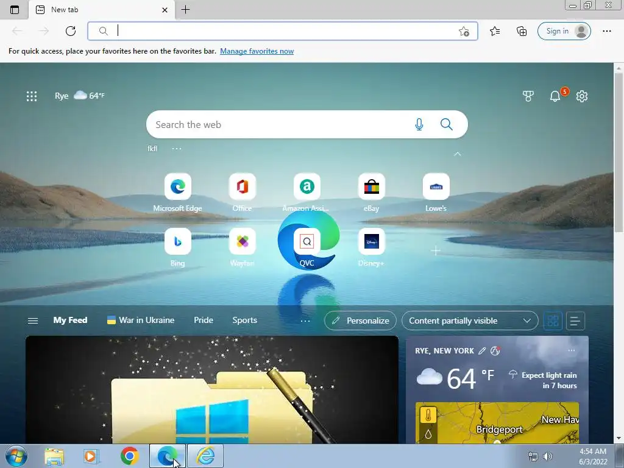Open Google Chrome from taskbar
The image size is (624, 468).
129,456
